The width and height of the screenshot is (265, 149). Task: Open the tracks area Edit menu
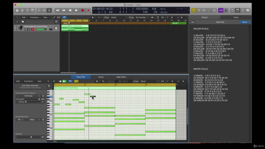[24, 17]
